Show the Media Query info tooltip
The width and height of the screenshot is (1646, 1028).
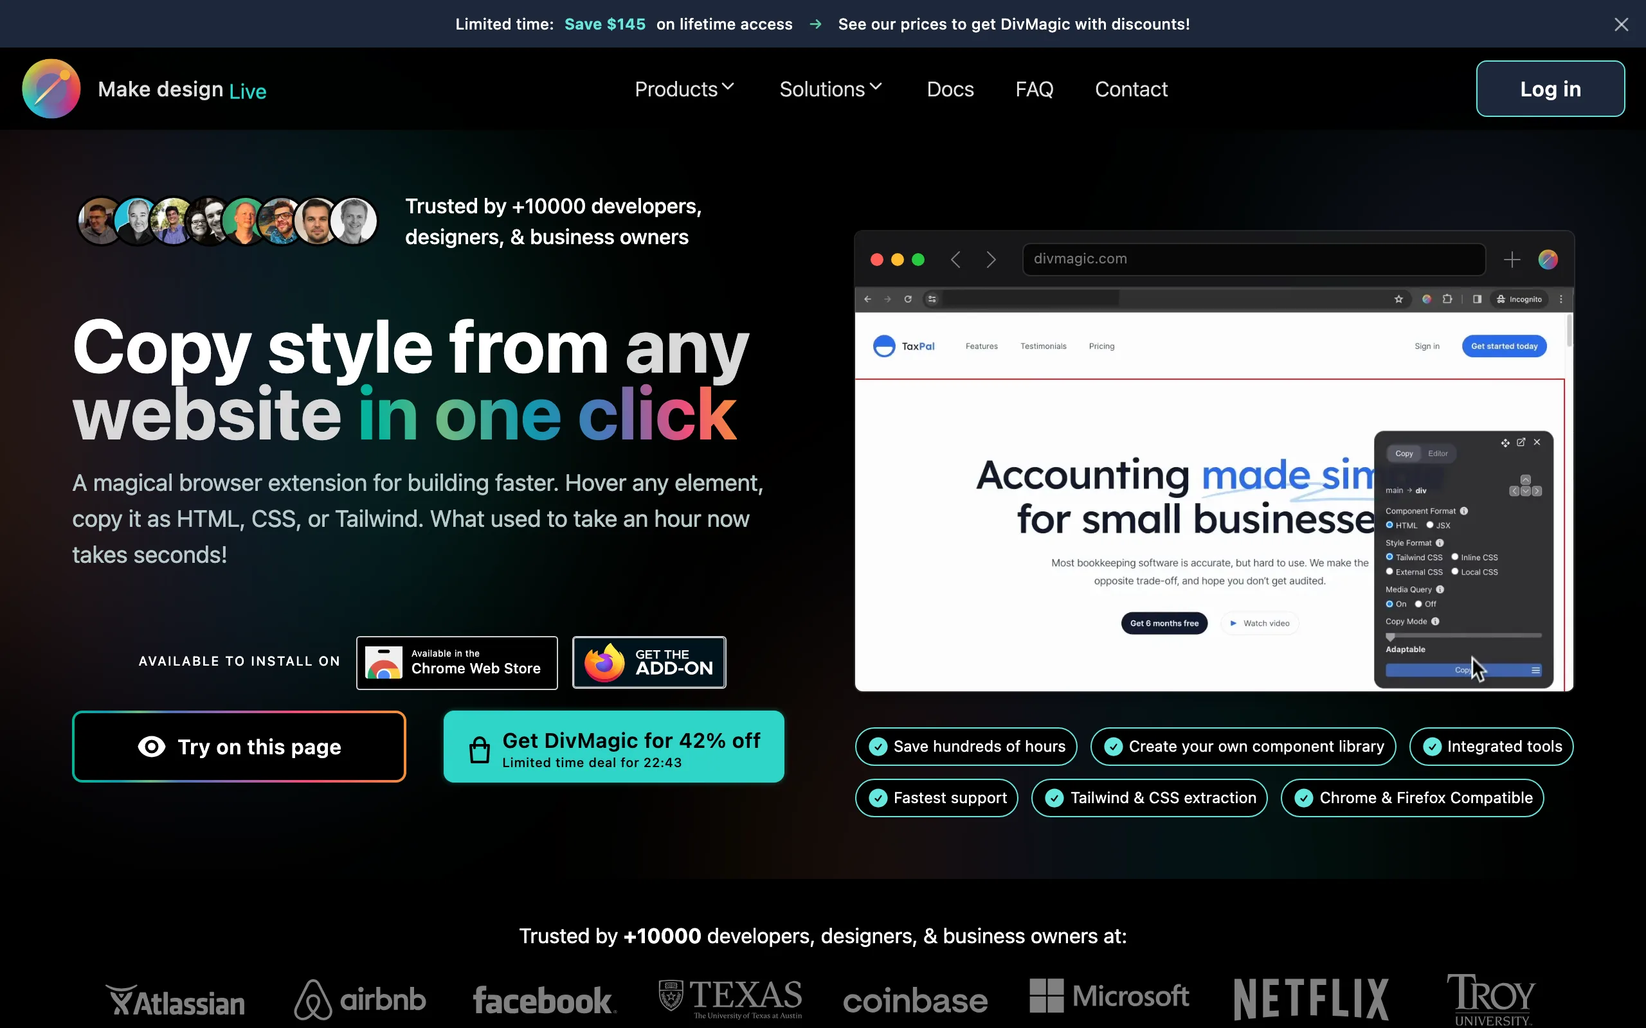(x=1440, y=589)
